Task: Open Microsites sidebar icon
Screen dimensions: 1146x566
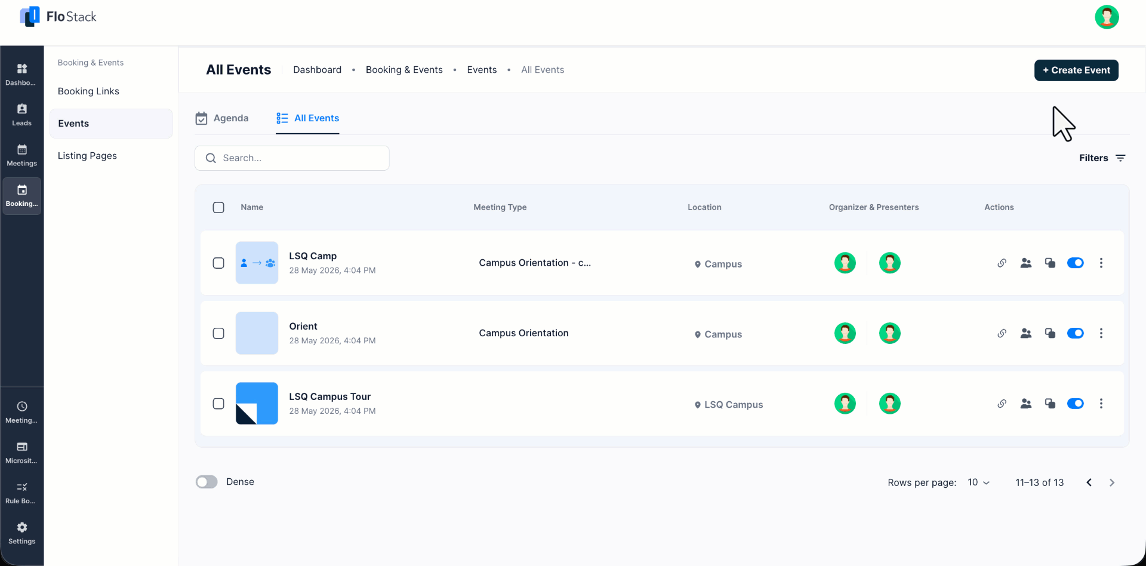Action: point(22,453)
